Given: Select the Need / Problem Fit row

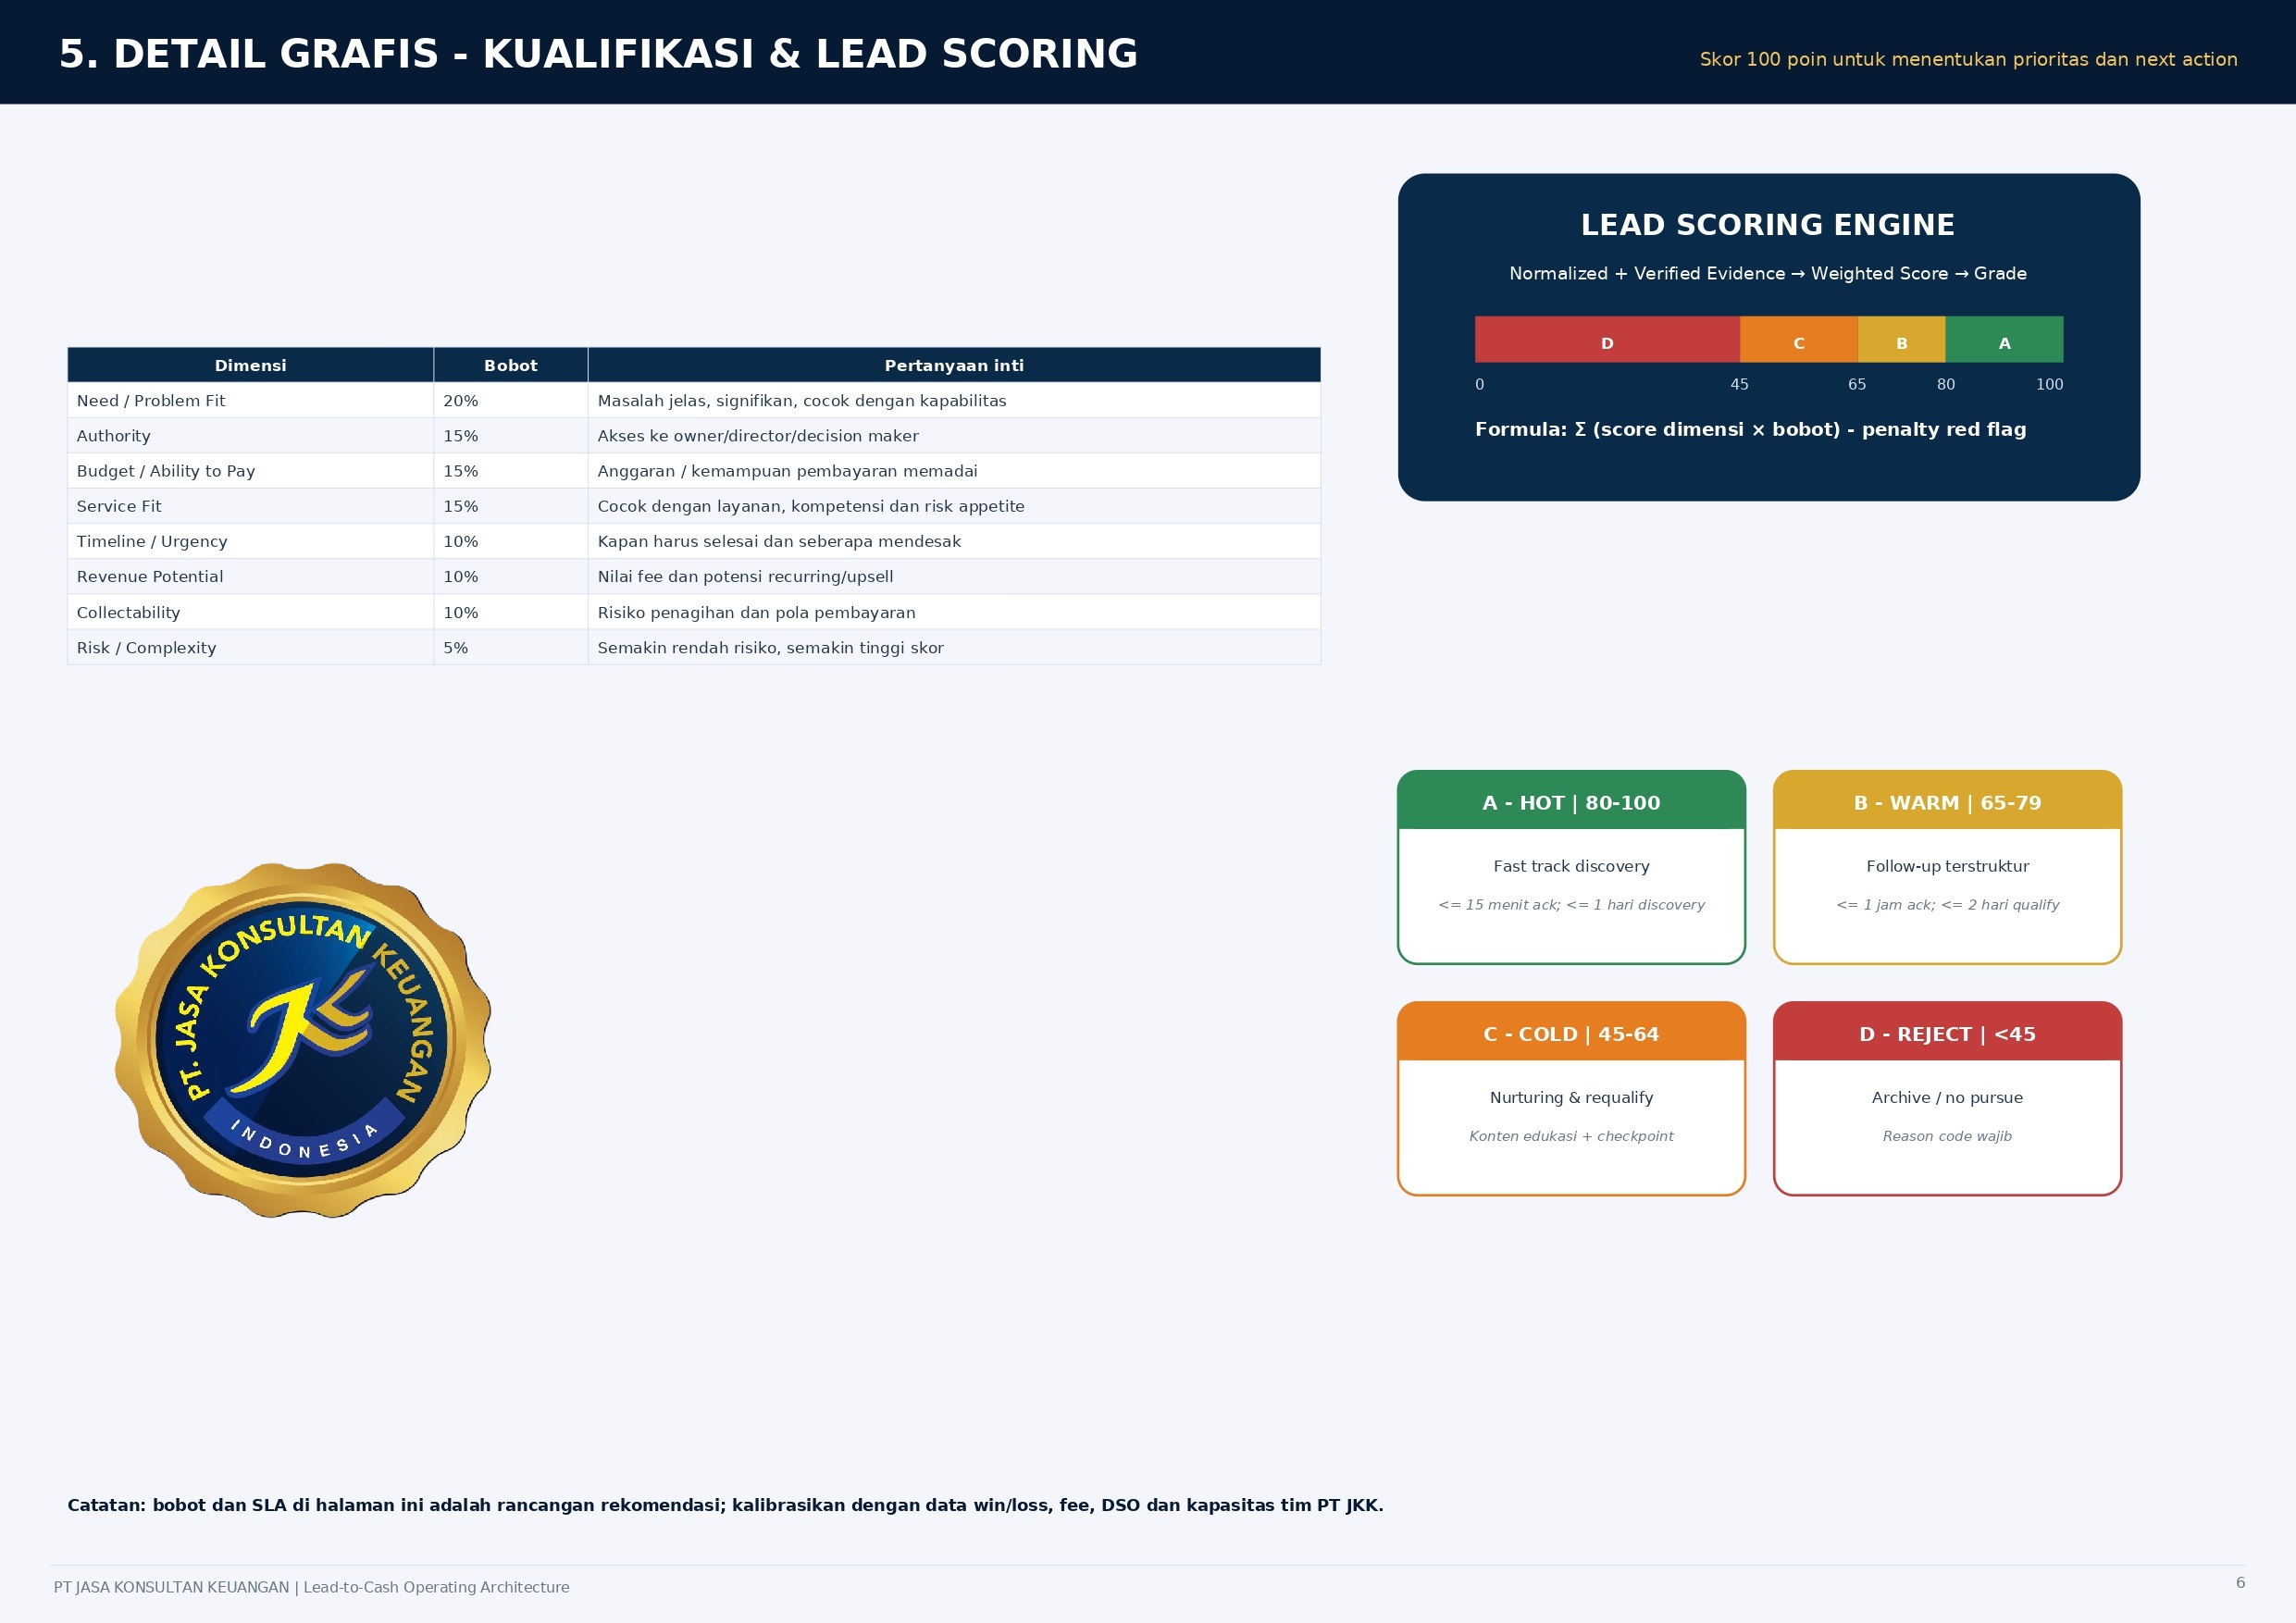Looking at the screenshot, I should 694,400.
